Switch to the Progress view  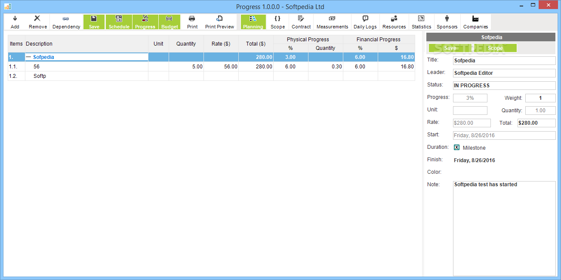(145, 22)
